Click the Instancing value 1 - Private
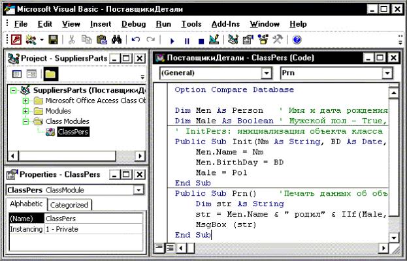Screen dimensions: 407x261 [93, 230]
